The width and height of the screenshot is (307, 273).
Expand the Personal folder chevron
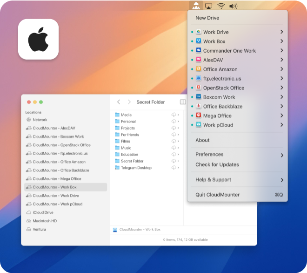178,122
